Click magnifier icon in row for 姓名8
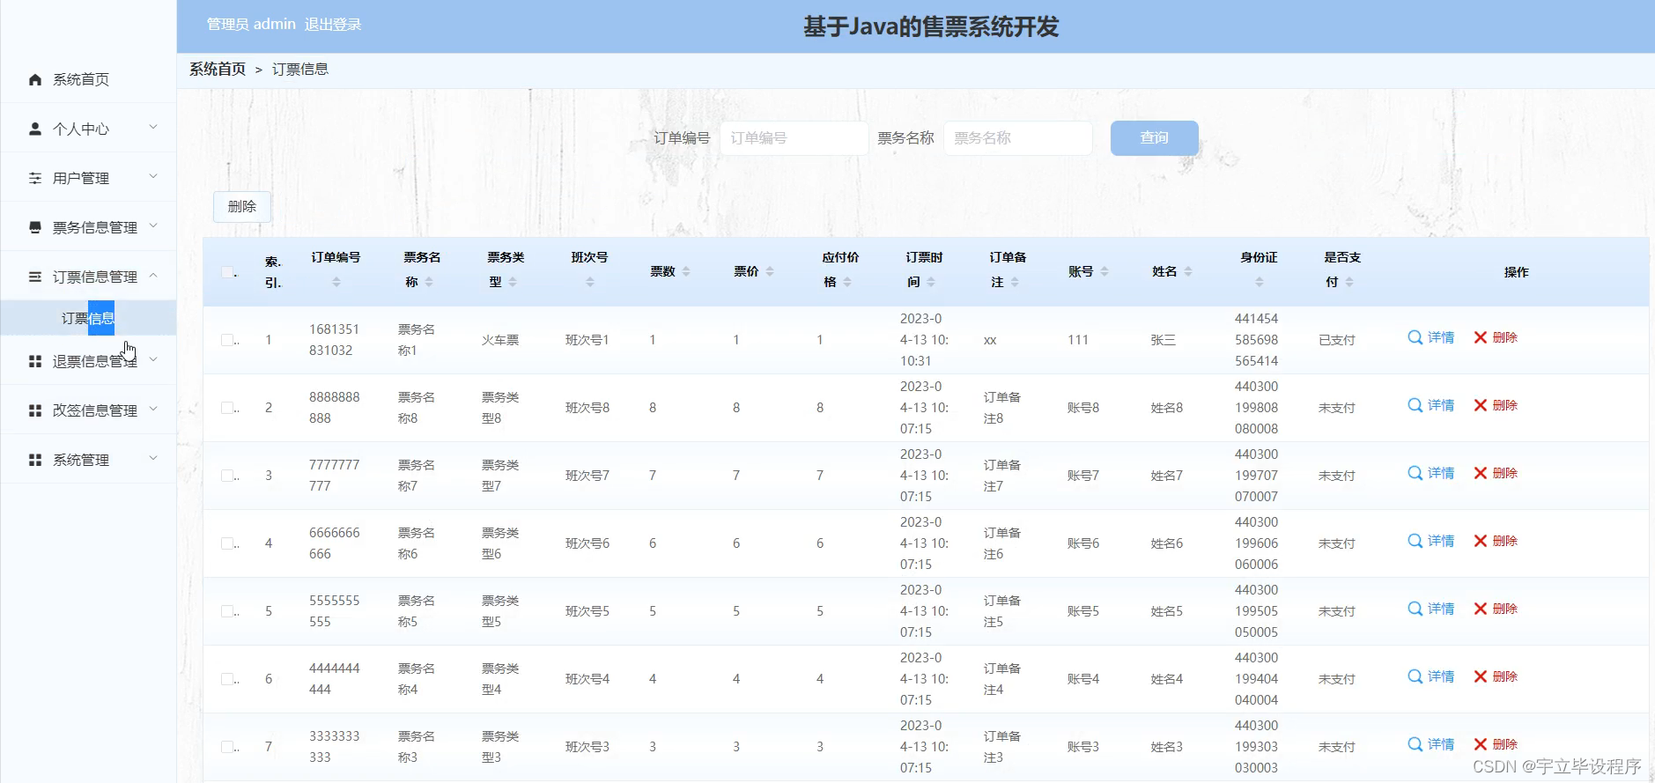 pos(1415,405)
